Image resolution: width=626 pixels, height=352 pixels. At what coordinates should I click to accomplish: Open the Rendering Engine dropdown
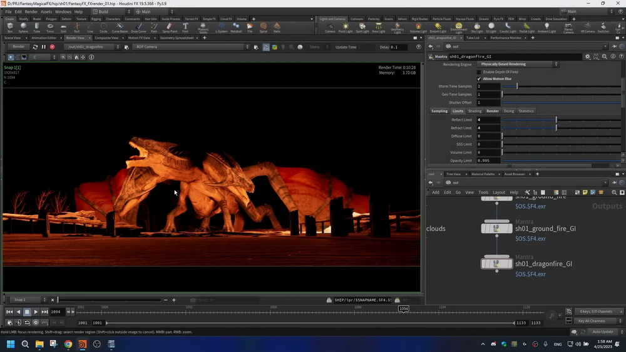point(518,64)
